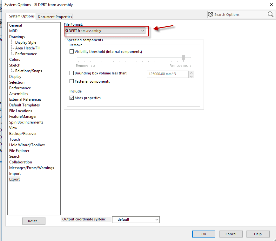Open Help for this dialog

coord(258,234)
